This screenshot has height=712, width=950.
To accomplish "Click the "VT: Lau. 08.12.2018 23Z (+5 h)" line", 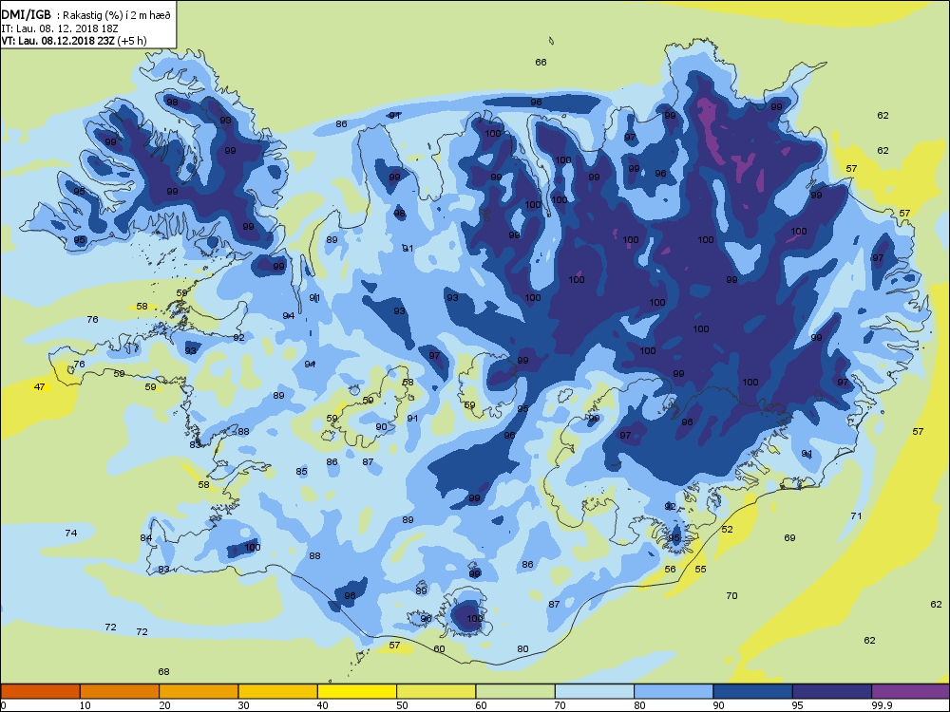I will pos(74,41).
